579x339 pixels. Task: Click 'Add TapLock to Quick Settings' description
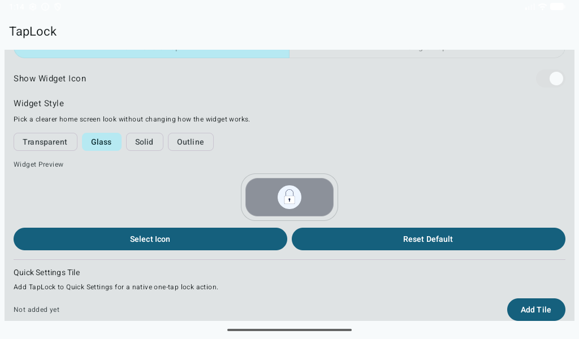(x=116, y=287)
